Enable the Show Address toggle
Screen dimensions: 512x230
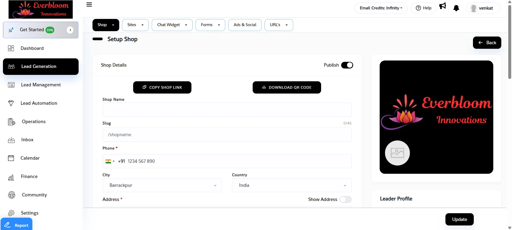pos(345,200)
